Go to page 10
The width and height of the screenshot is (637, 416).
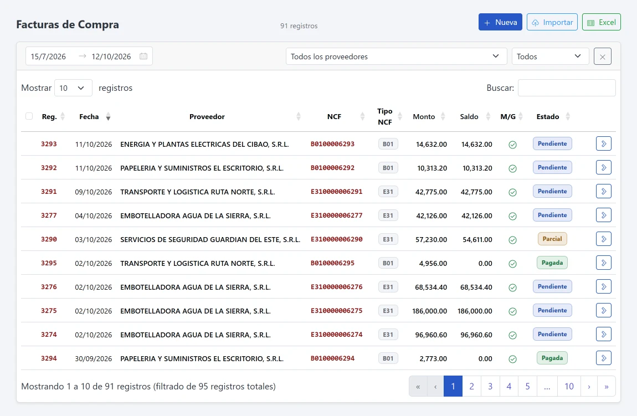pos(569,386)
